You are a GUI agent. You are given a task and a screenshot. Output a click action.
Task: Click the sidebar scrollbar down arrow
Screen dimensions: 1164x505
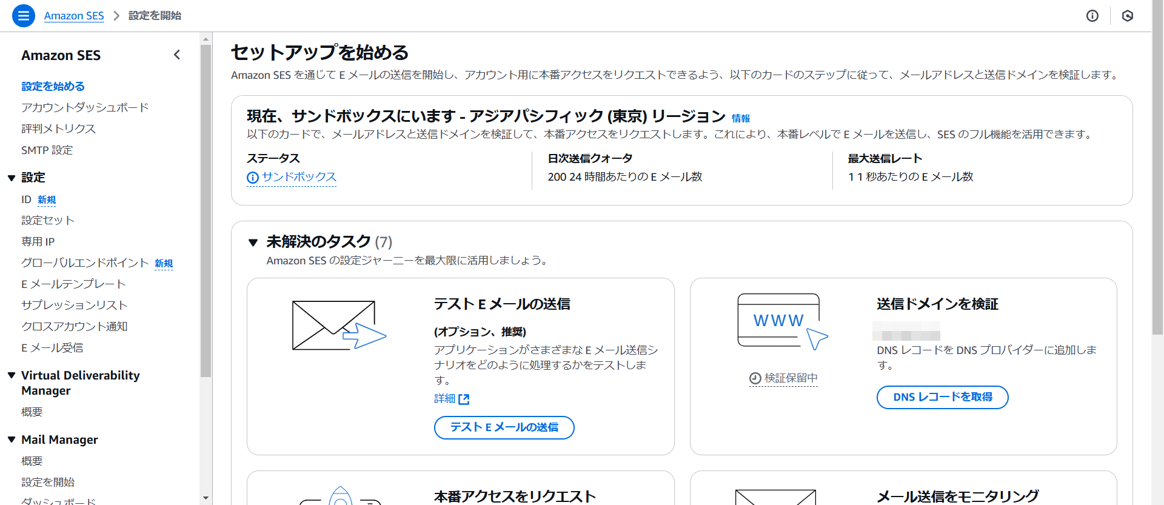pos(206,498)
